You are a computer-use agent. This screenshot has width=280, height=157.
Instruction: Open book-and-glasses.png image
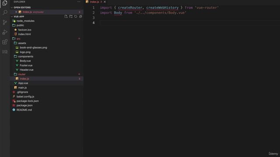(33, 48)
